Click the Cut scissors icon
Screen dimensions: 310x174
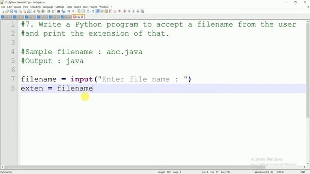point(34,11)
